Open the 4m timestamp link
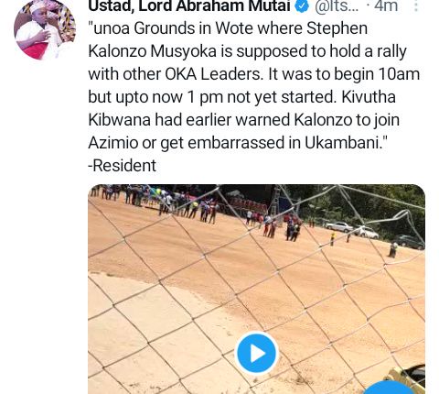Image resolution: width=439 pixels, height=394 pixels. tap(386, 6)
